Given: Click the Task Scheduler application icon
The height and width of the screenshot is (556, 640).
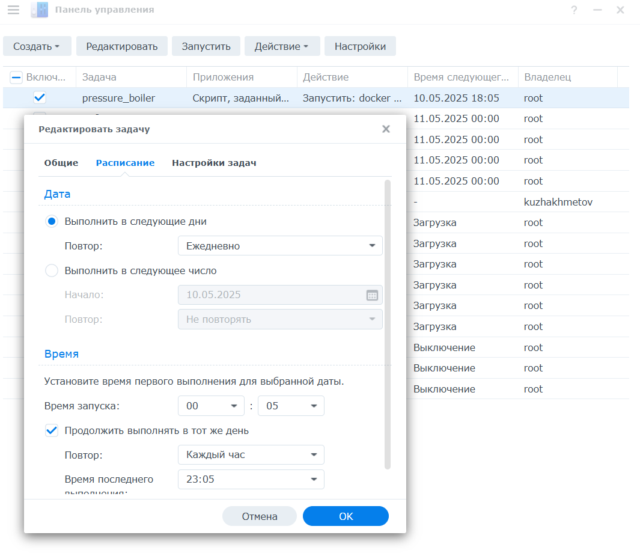Looking at the screenshot, I should coord(39,10).
